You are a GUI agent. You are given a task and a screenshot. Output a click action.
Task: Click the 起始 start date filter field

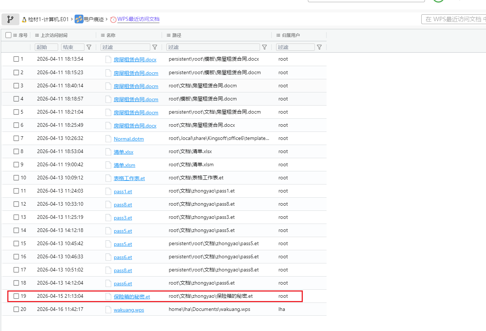click(x=46, y=47)
